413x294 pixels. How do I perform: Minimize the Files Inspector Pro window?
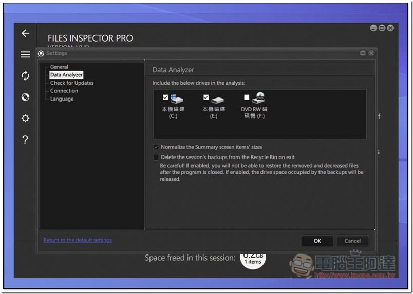click(373, 28)
